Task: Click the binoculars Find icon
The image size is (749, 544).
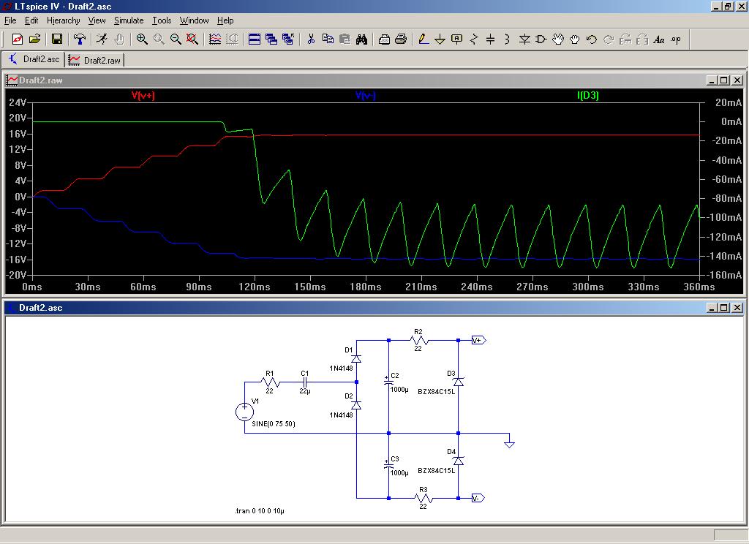Action: (x=361, y=39)
